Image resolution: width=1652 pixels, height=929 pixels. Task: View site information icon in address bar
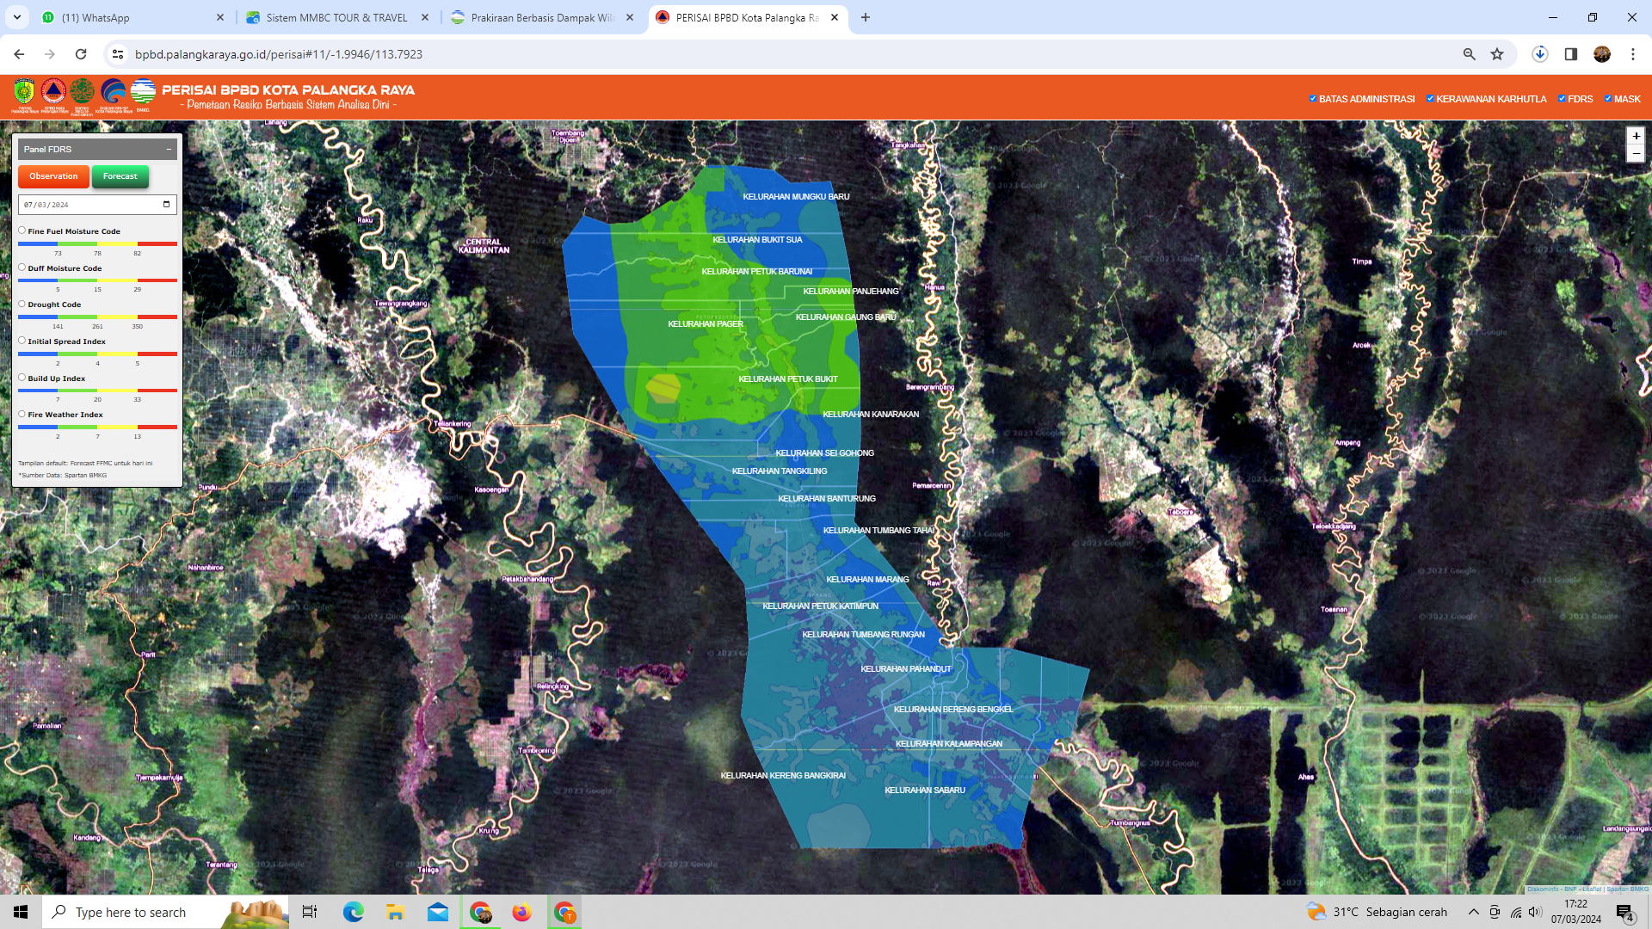pyautogui.click(x=118, y=54)
